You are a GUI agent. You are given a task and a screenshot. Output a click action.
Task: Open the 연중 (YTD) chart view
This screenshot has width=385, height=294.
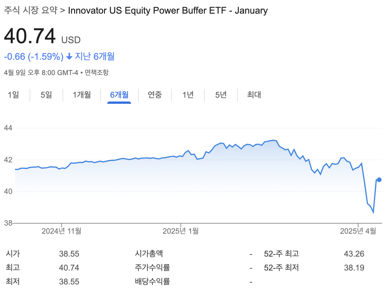(155, 95)
